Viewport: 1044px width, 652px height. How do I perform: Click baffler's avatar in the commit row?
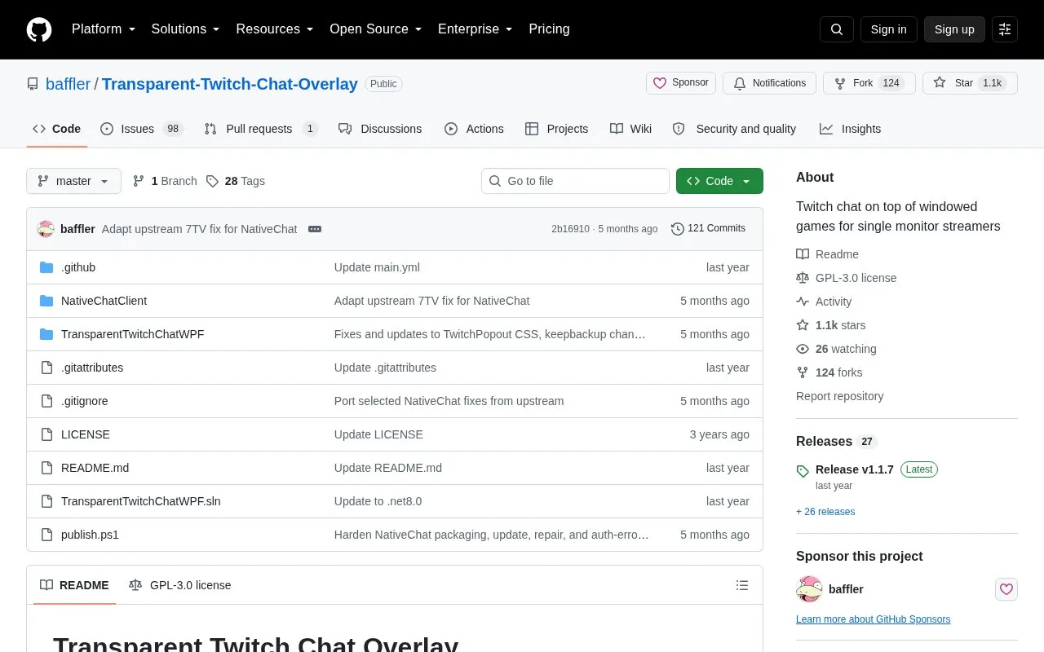(x=46, y=229)
